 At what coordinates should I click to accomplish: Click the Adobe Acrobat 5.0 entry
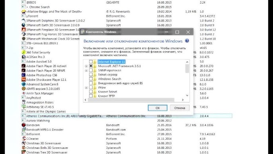click(x=39, y=61)
